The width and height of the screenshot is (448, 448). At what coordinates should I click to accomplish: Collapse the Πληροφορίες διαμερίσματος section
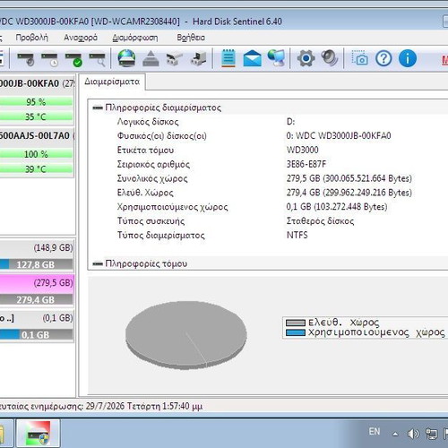coord(98,108)
